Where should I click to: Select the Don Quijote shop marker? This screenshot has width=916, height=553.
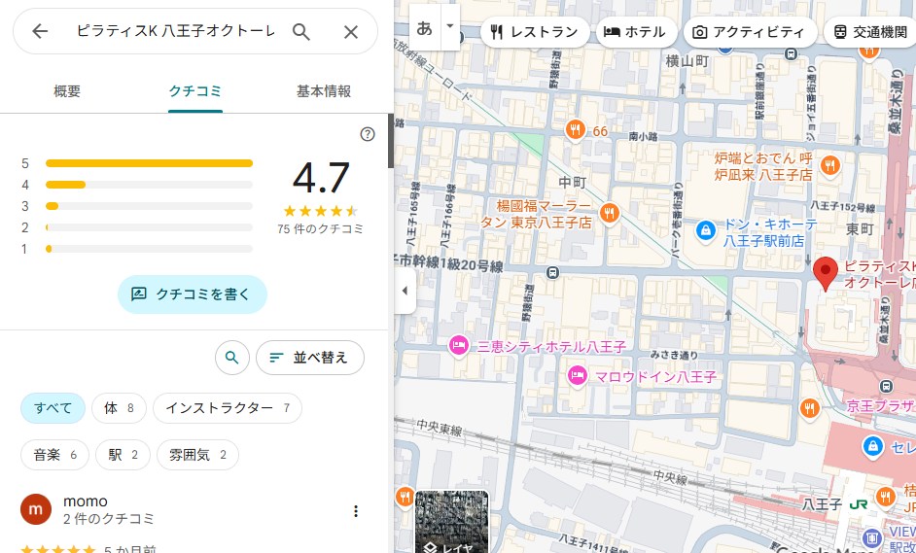pos(705,230)
